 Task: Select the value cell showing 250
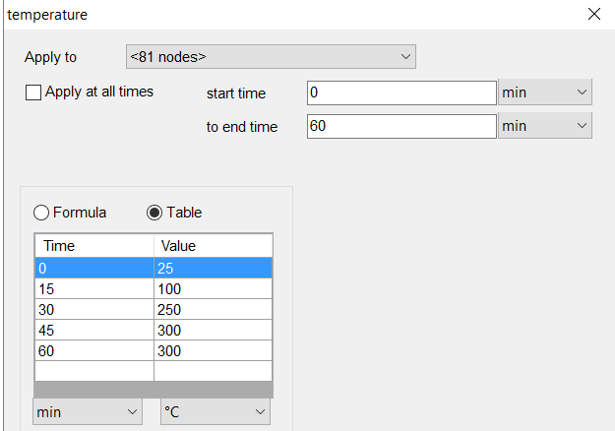tap(213, 310)
